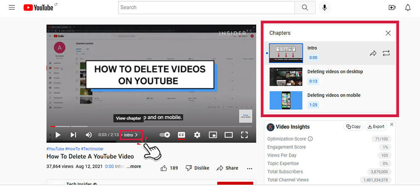Select the Deleting videos on mobile thumbnail

(x=286, y=100)
